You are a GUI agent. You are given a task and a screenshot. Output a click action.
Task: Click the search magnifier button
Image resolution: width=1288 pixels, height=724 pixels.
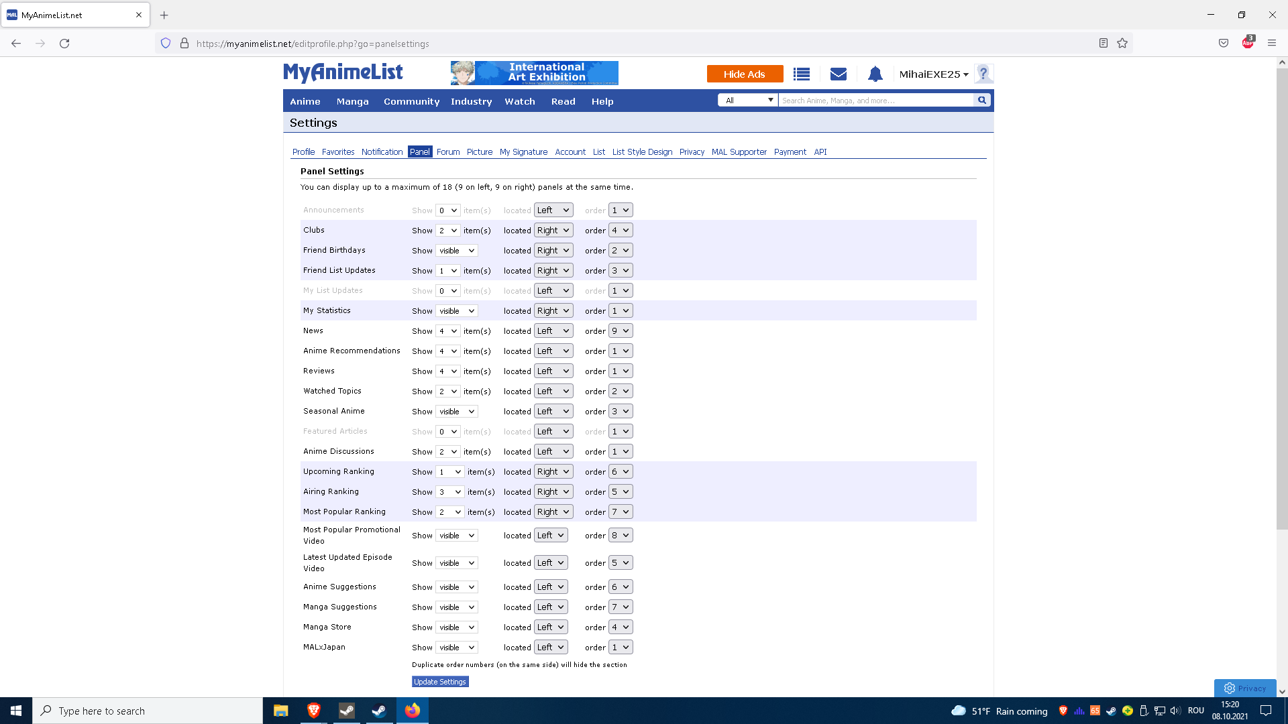(981, 101)
